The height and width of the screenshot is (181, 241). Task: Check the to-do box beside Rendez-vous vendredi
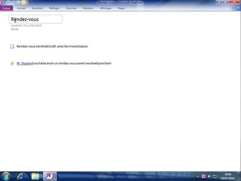[x=12, y=46]
